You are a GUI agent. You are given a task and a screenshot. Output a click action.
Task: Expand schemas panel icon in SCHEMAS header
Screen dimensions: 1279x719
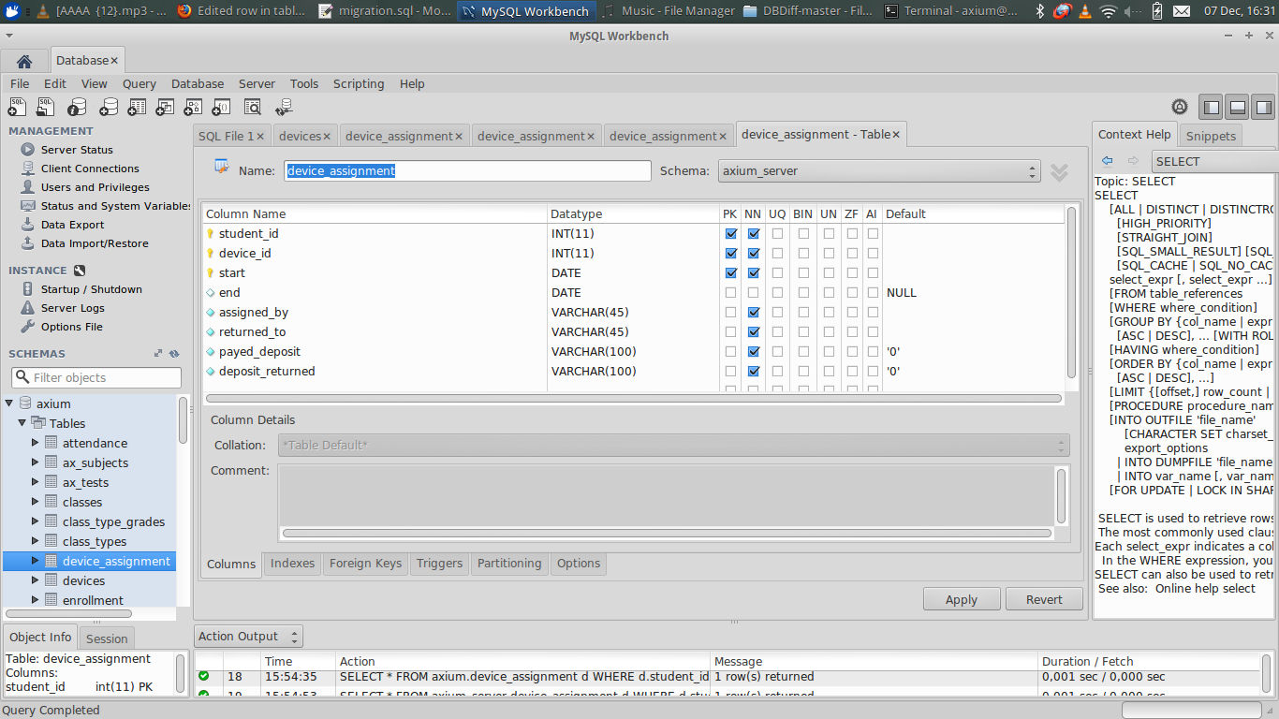point(158,354)
